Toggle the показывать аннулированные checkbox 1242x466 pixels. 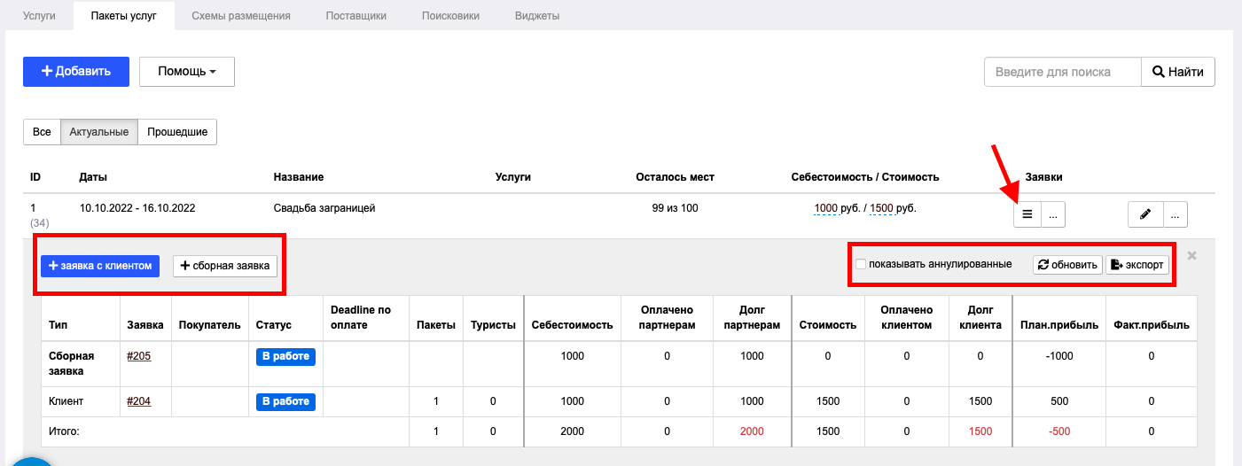click(x=861, y=264)
